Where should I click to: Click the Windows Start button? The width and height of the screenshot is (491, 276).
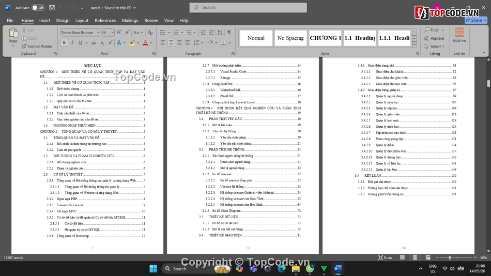click(154, 268)
